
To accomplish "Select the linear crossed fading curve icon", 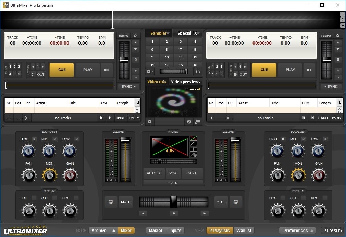I will point(194,138).
